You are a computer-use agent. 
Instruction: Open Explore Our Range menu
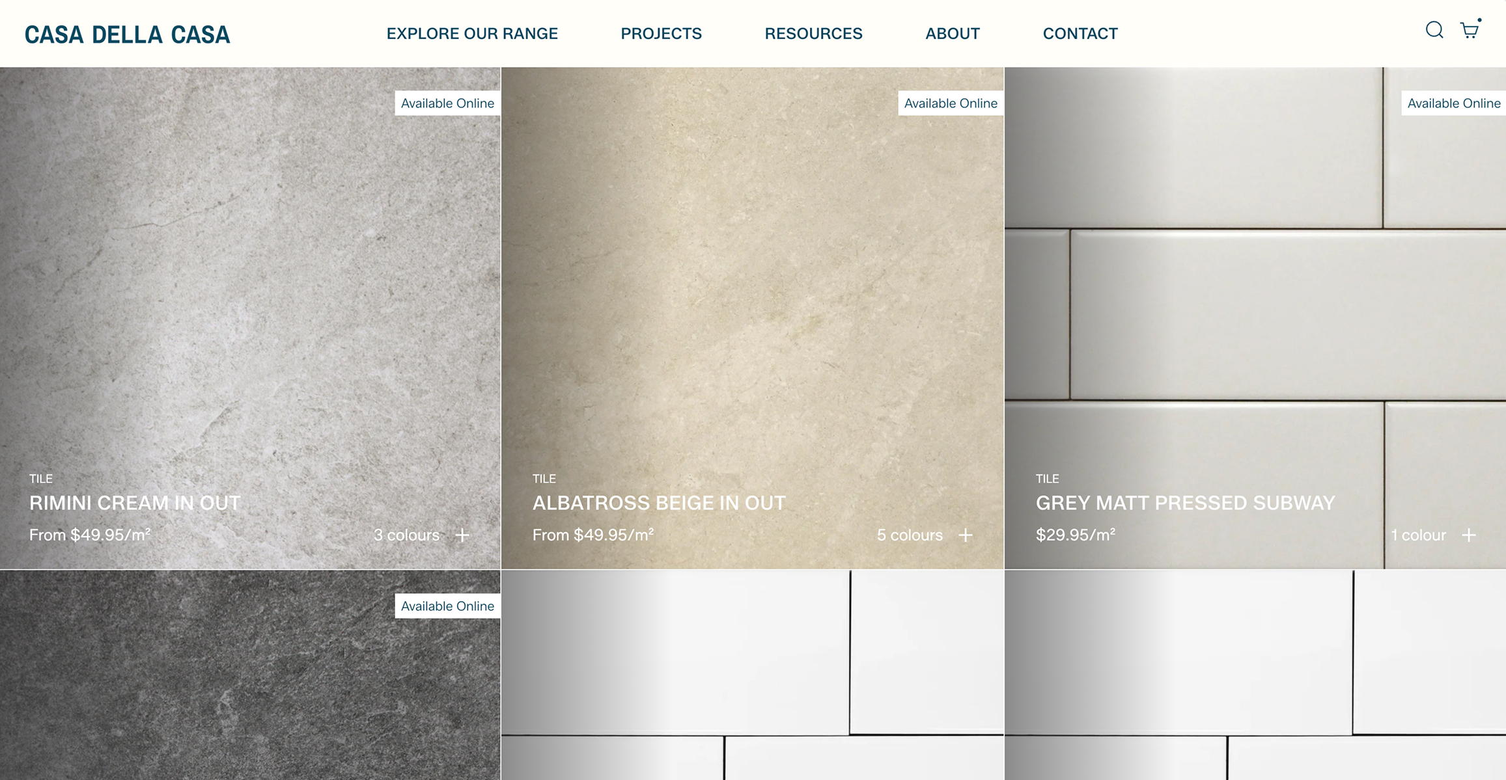point(472,33)
